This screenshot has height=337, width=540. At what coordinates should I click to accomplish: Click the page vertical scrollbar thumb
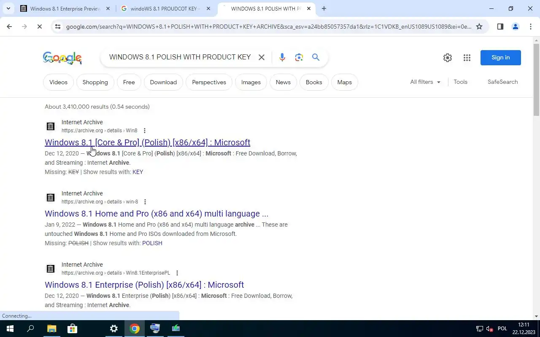(x=537, y=79)
